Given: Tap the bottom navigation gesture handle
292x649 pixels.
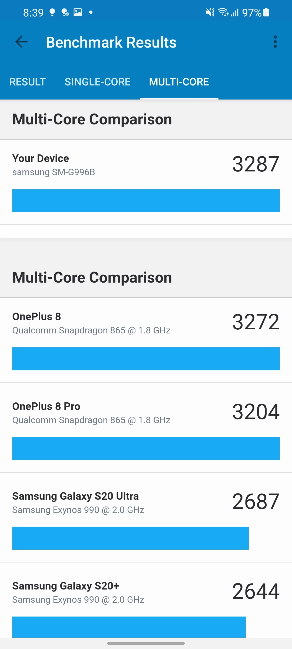Looking at the screenshot, I should [x=146, y=643].
